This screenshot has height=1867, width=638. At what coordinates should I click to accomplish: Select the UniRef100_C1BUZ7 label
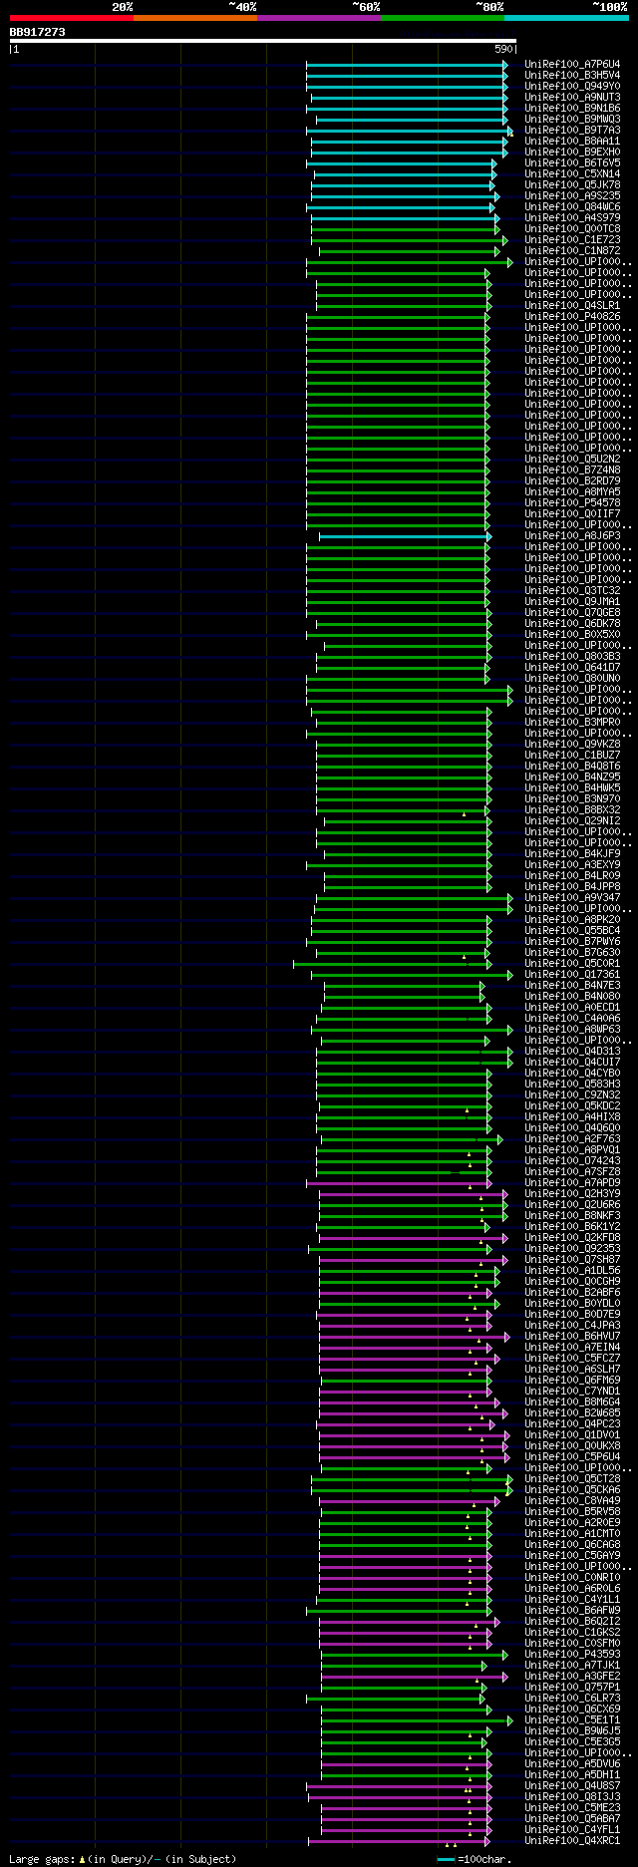(x=572, y=756)
